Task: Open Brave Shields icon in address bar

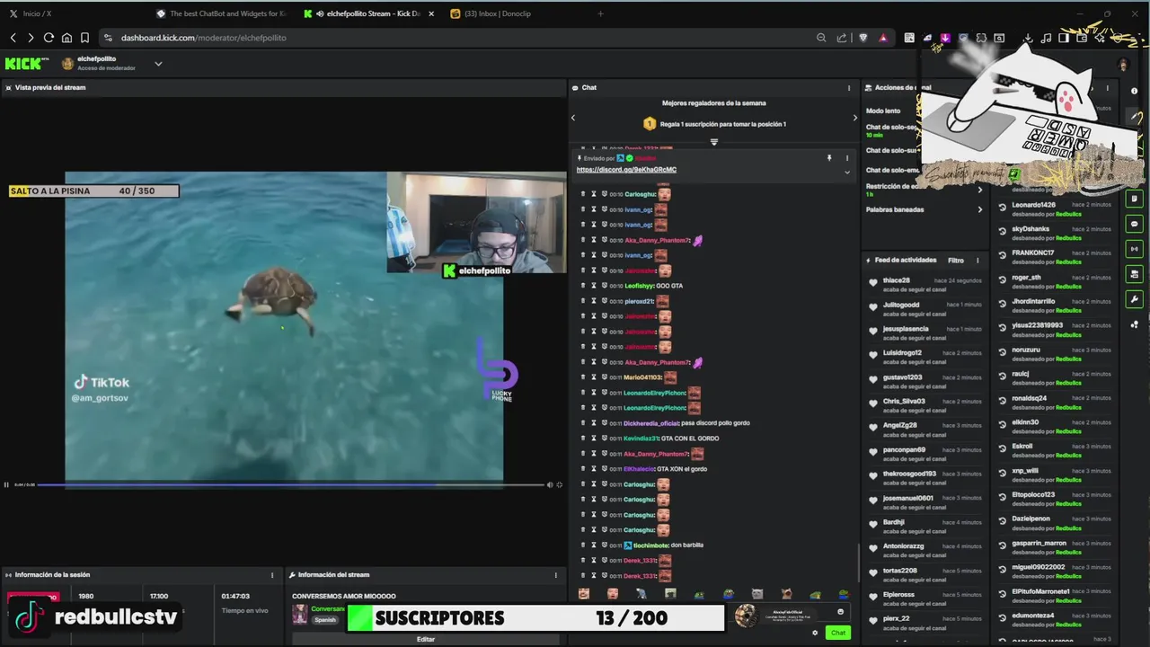Action: click(863, 38)
